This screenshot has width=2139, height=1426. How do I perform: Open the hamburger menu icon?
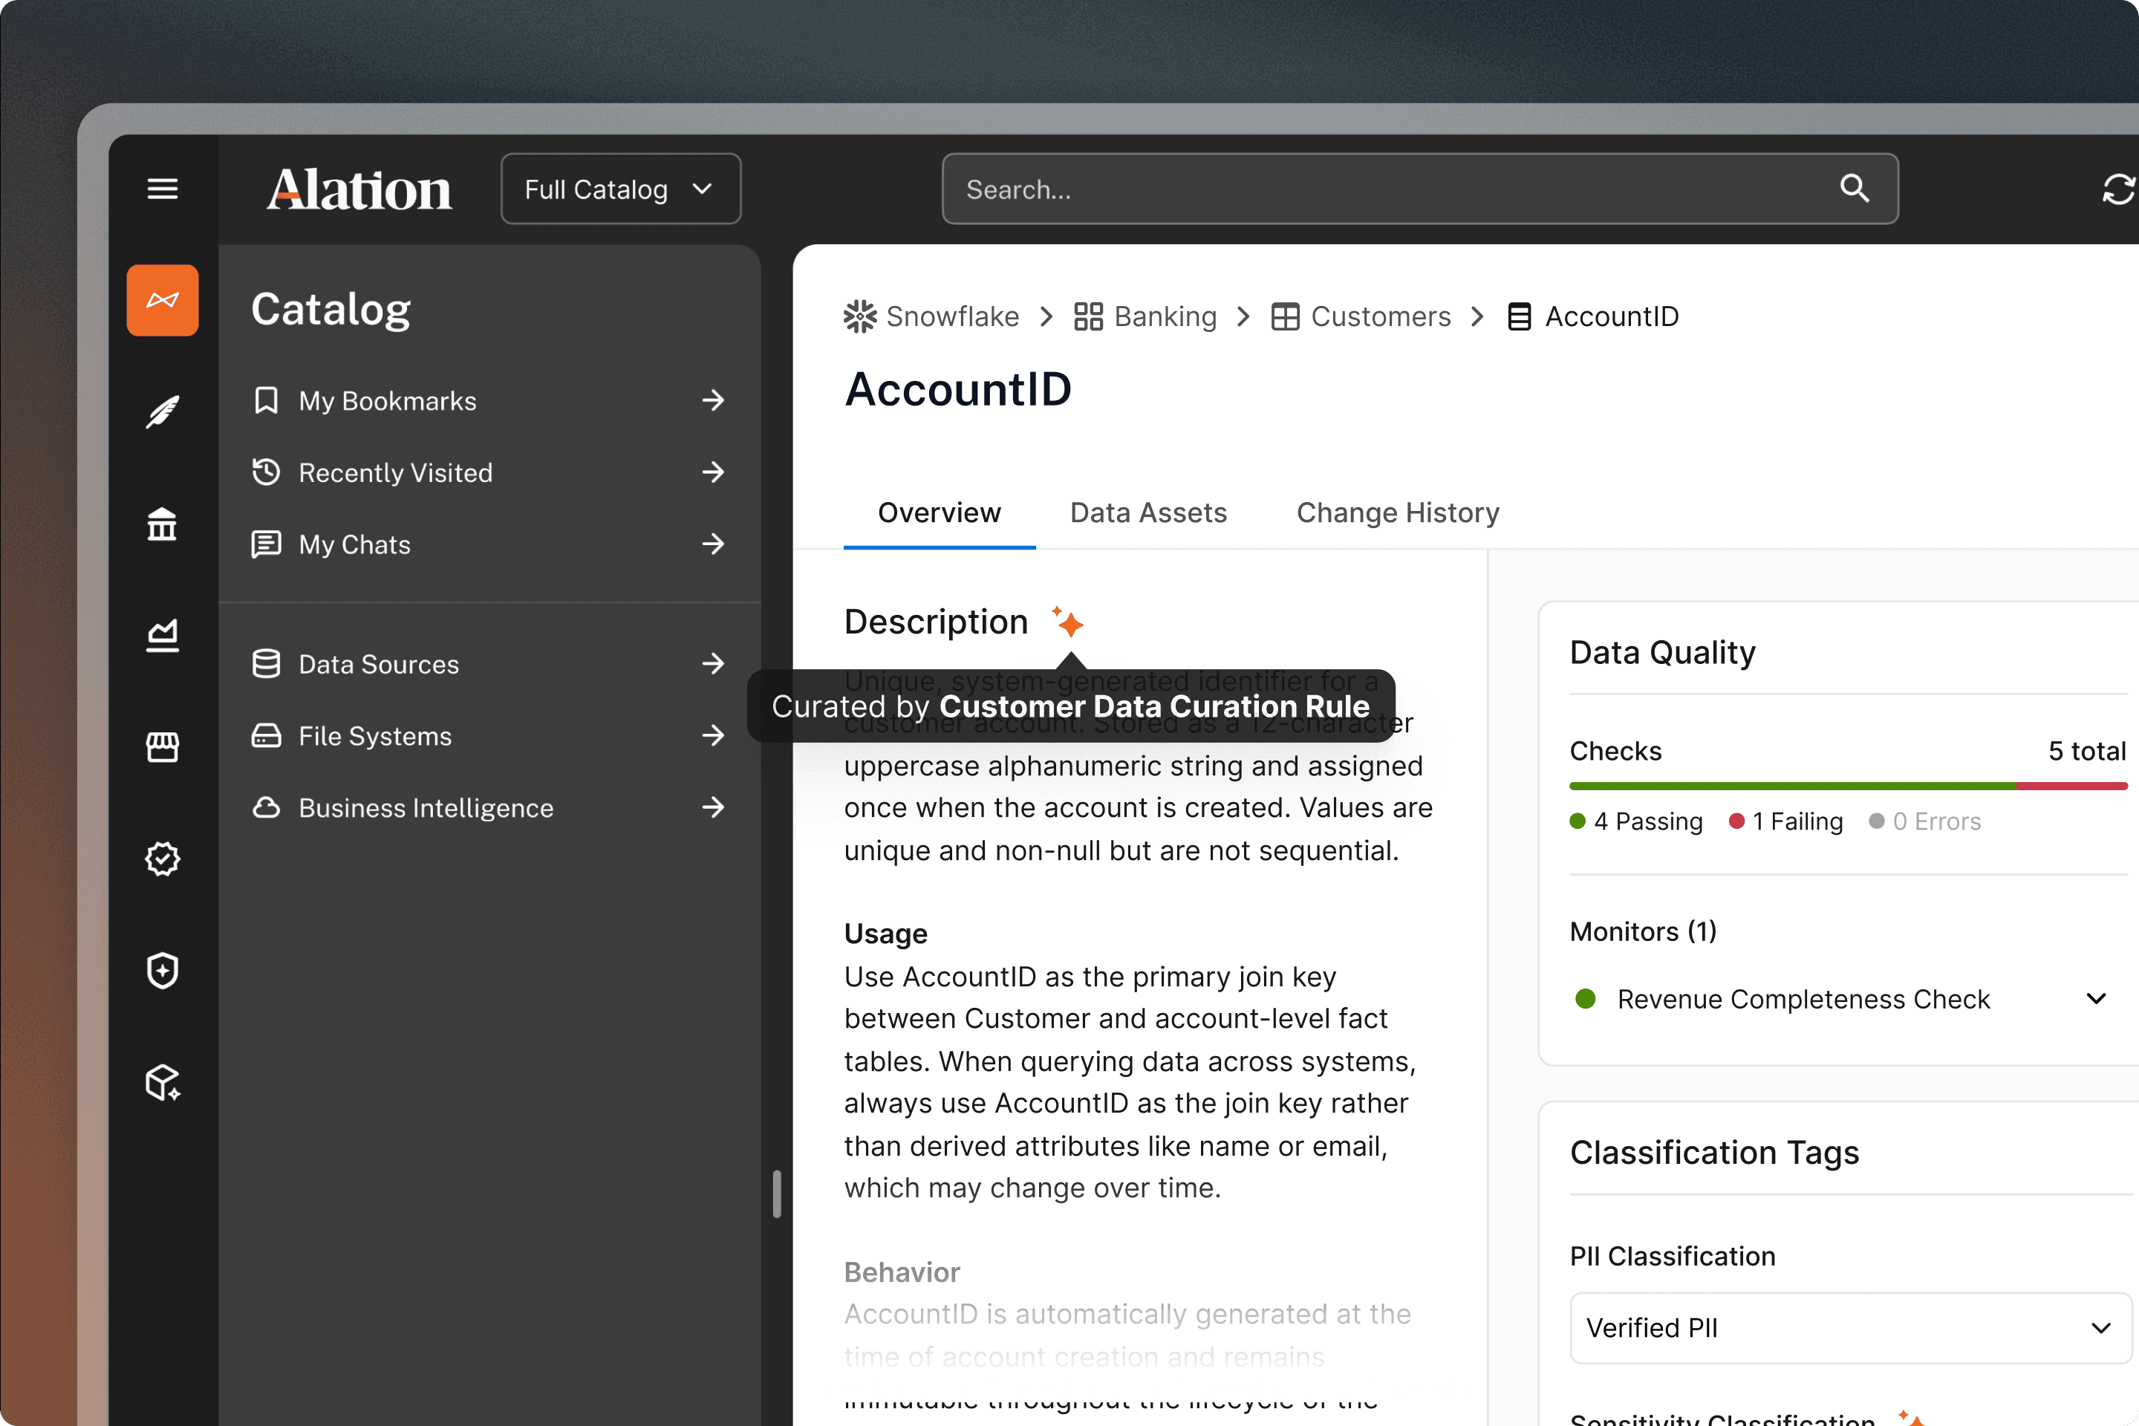pyautogui.click(x=163, y=189)
